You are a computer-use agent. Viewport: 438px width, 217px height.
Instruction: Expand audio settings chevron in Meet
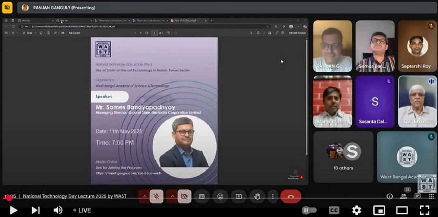pyautogui.click(x=144, y=196)
